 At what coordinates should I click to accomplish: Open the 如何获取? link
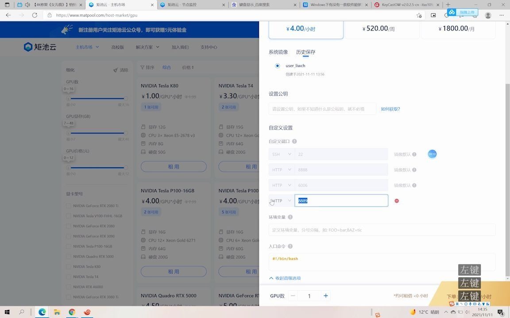coord(390,109)
